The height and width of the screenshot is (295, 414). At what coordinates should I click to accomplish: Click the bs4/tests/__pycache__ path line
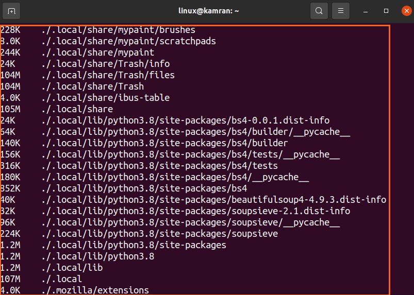click(x=190, y=154)
